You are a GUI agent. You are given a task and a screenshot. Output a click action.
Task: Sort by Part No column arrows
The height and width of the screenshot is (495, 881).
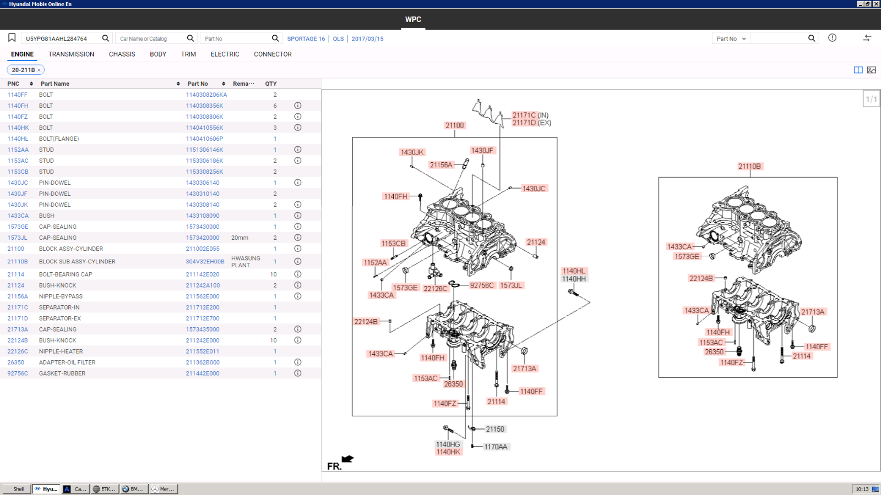(224, 84)
